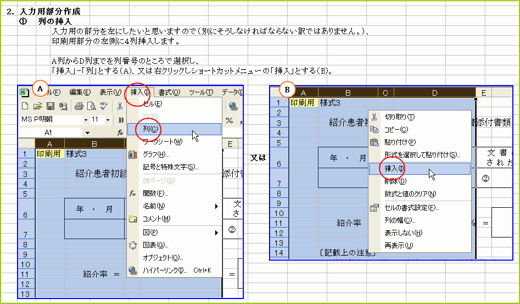Click column E header in screenshot A
Image resolution: width=520 pixels, height=304 pixels.
pyautogui.click(x=230, y=143)
